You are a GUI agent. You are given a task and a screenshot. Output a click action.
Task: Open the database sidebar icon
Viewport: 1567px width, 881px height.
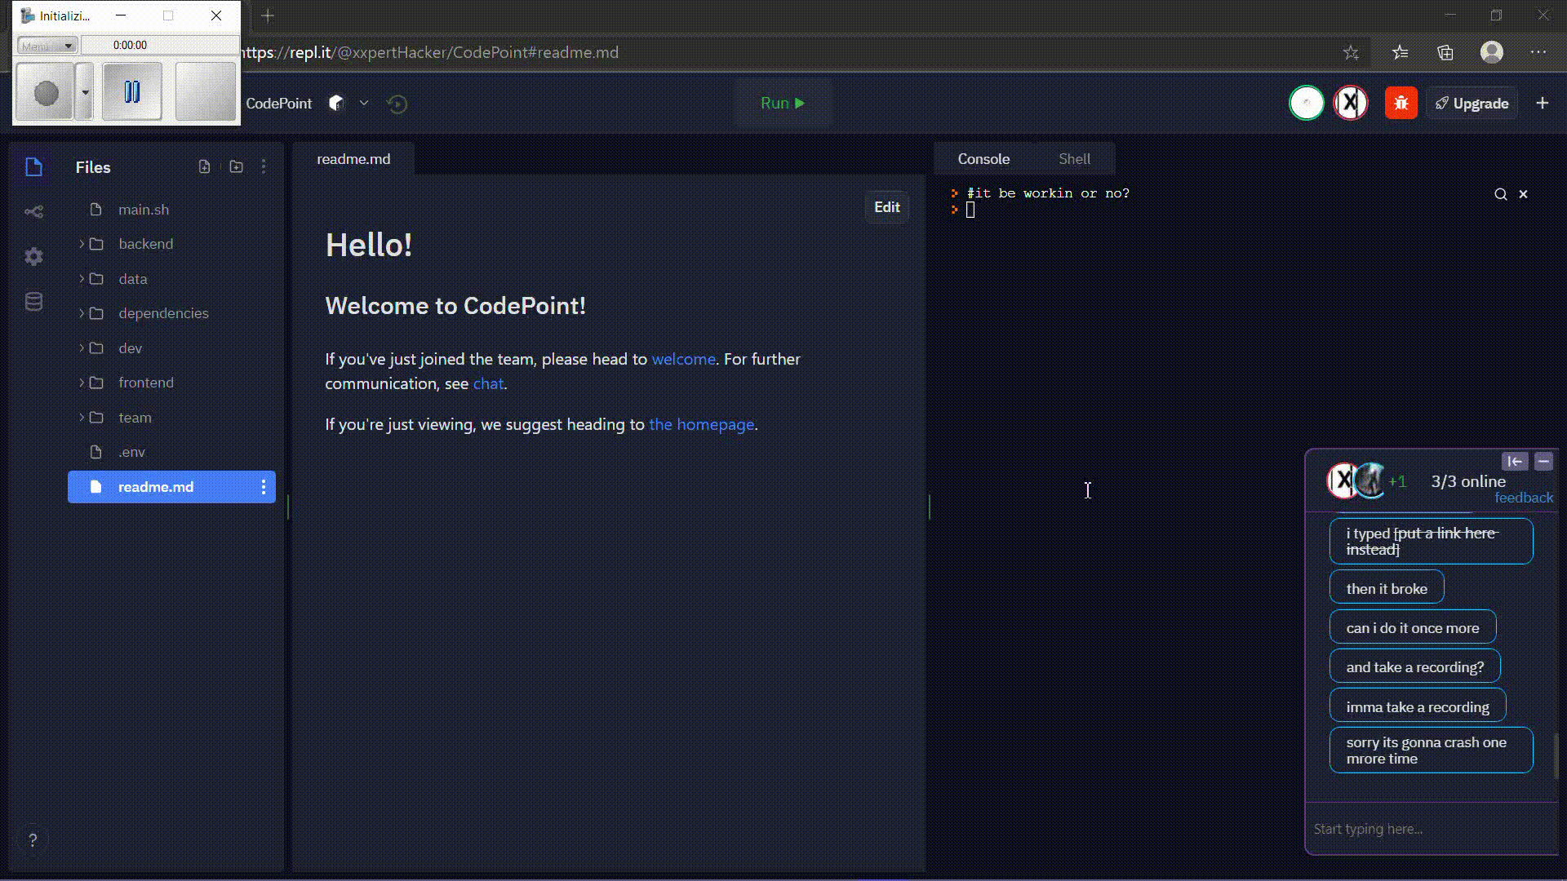(x=33, y=302)
